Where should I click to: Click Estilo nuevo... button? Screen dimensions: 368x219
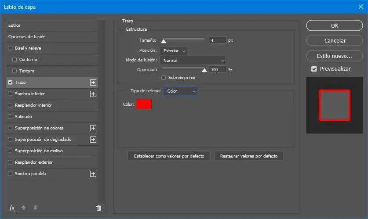[x=335, y=56]
